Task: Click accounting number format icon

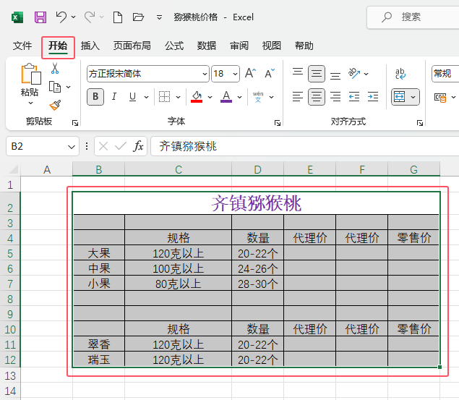Action: click(440, 97)
